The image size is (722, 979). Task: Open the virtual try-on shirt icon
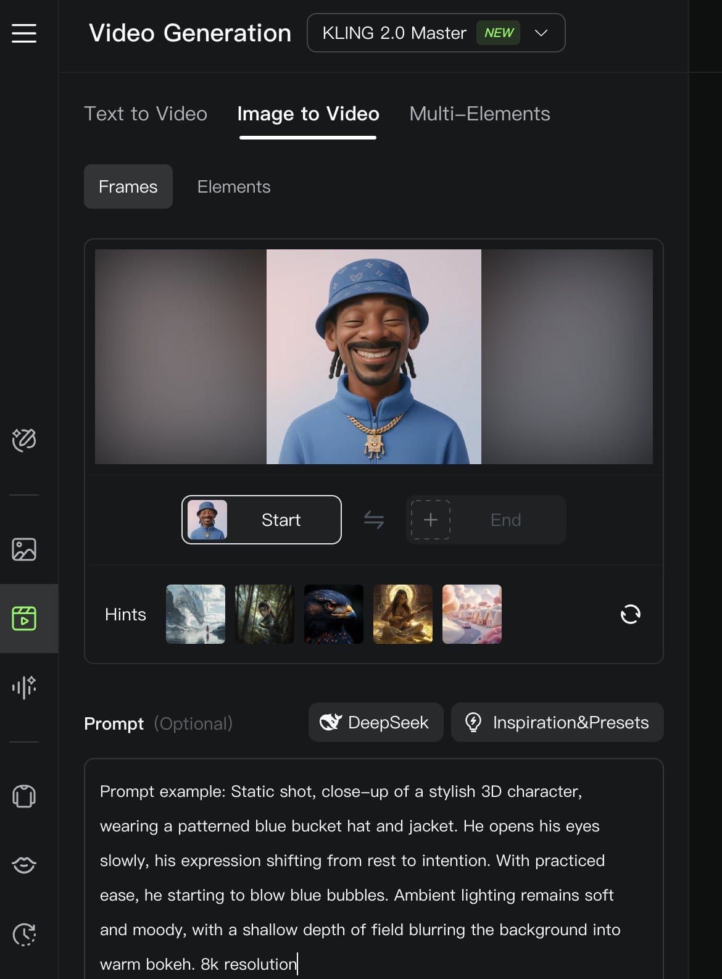(x=24, y=796)
